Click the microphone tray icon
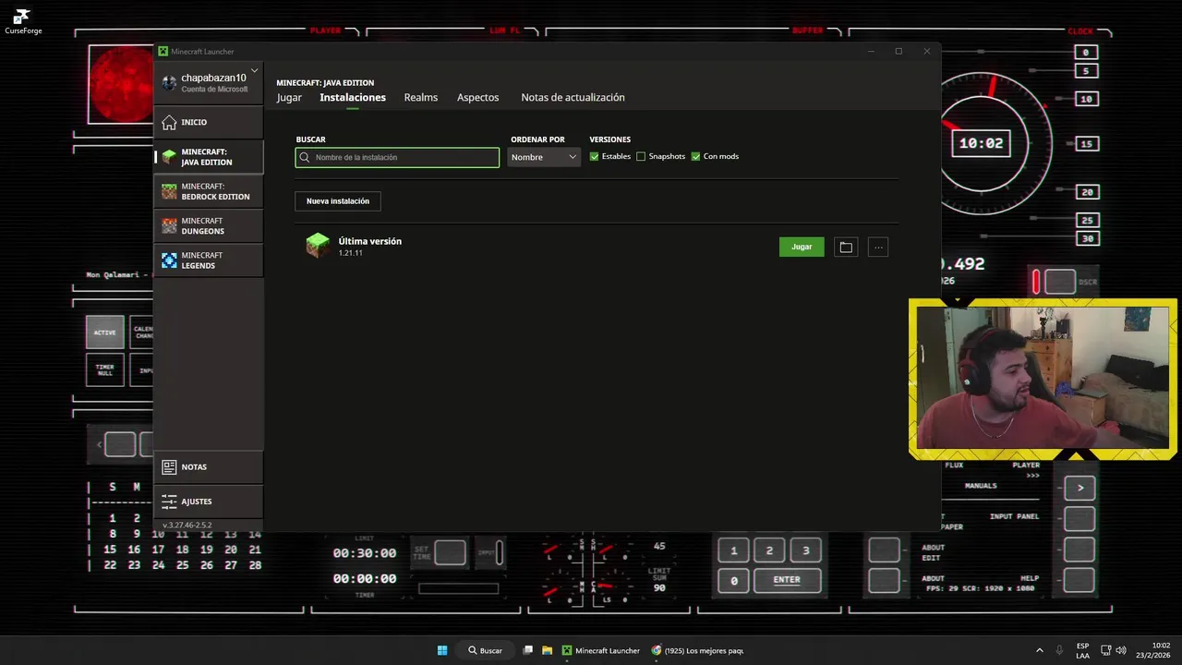This screenshot has height=665, width=1182. coord(1059,650)
